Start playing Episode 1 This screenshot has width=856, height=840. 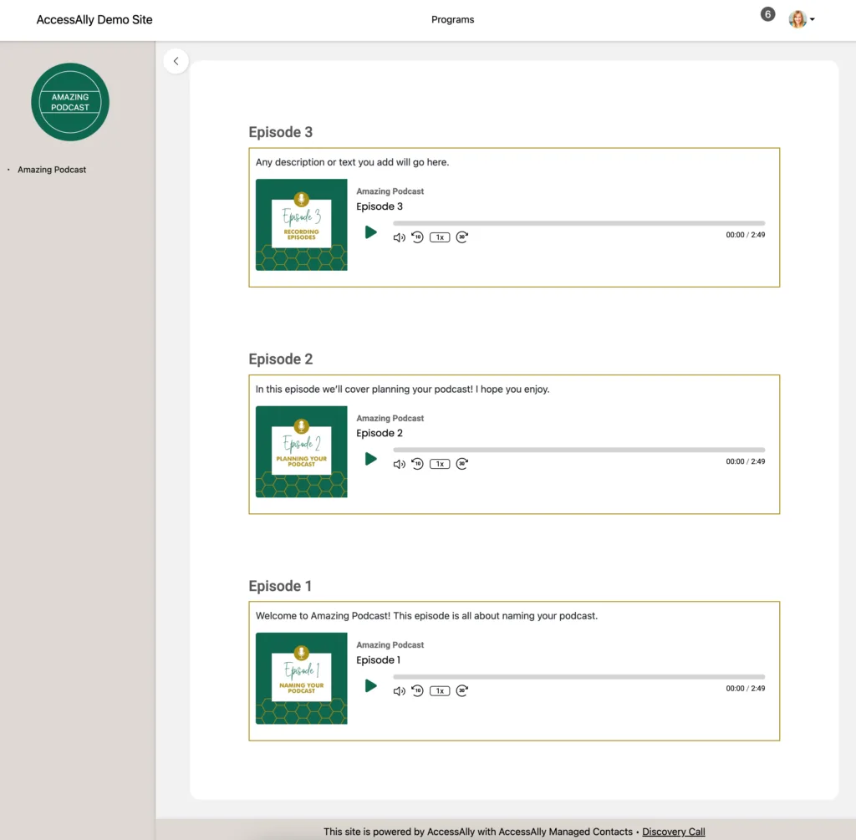(371, 686)
